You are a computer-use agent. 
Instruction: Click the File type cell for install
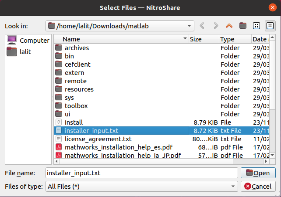[226, 122]
